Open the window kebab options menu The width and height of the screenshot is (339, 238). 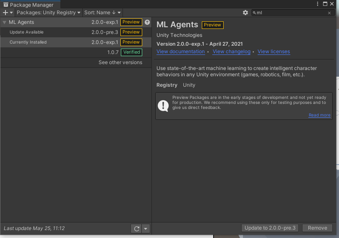317,4
